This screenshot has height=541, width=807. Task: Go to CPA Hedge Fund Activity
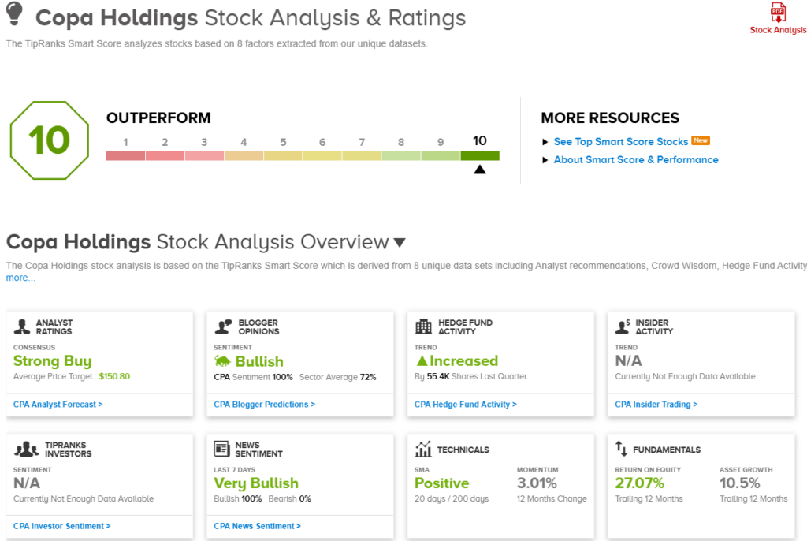466,405
